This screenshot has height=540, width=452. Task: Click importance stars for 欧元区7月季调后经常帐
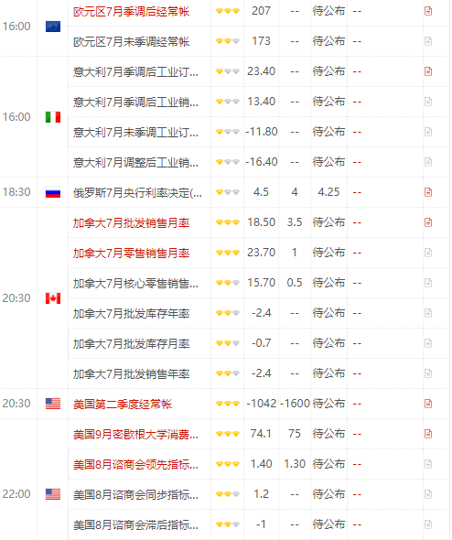click(x=228, y=11)
